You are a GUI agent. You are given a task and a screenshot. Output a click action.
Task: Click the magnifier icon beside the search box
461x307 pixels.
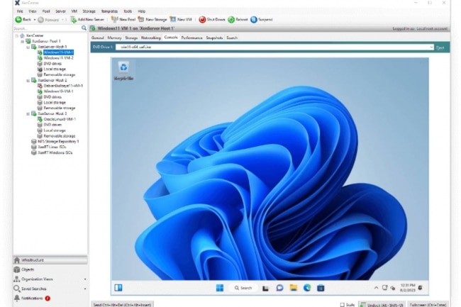tap(84, 28)
